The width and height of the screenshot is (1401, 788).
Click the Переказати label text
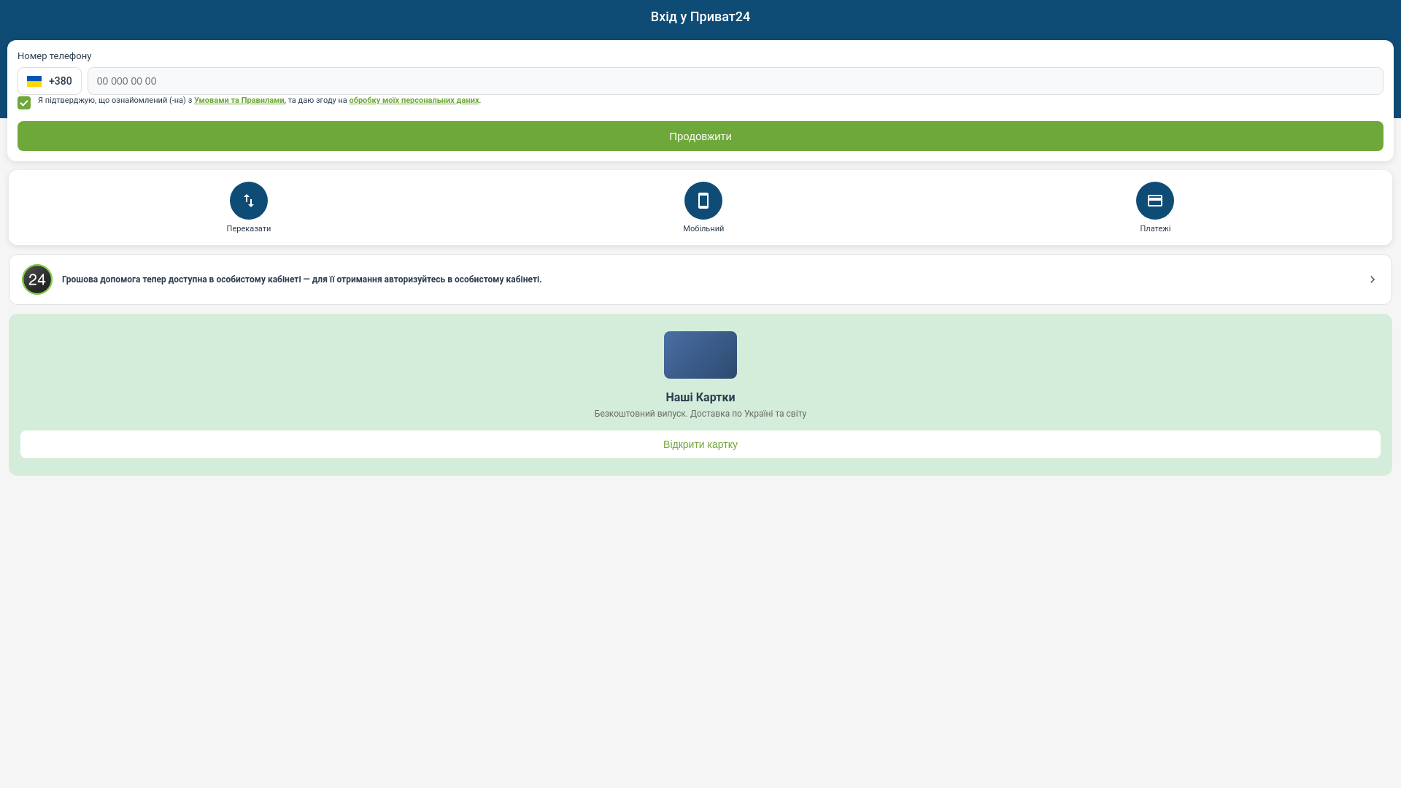coord(248,229)
